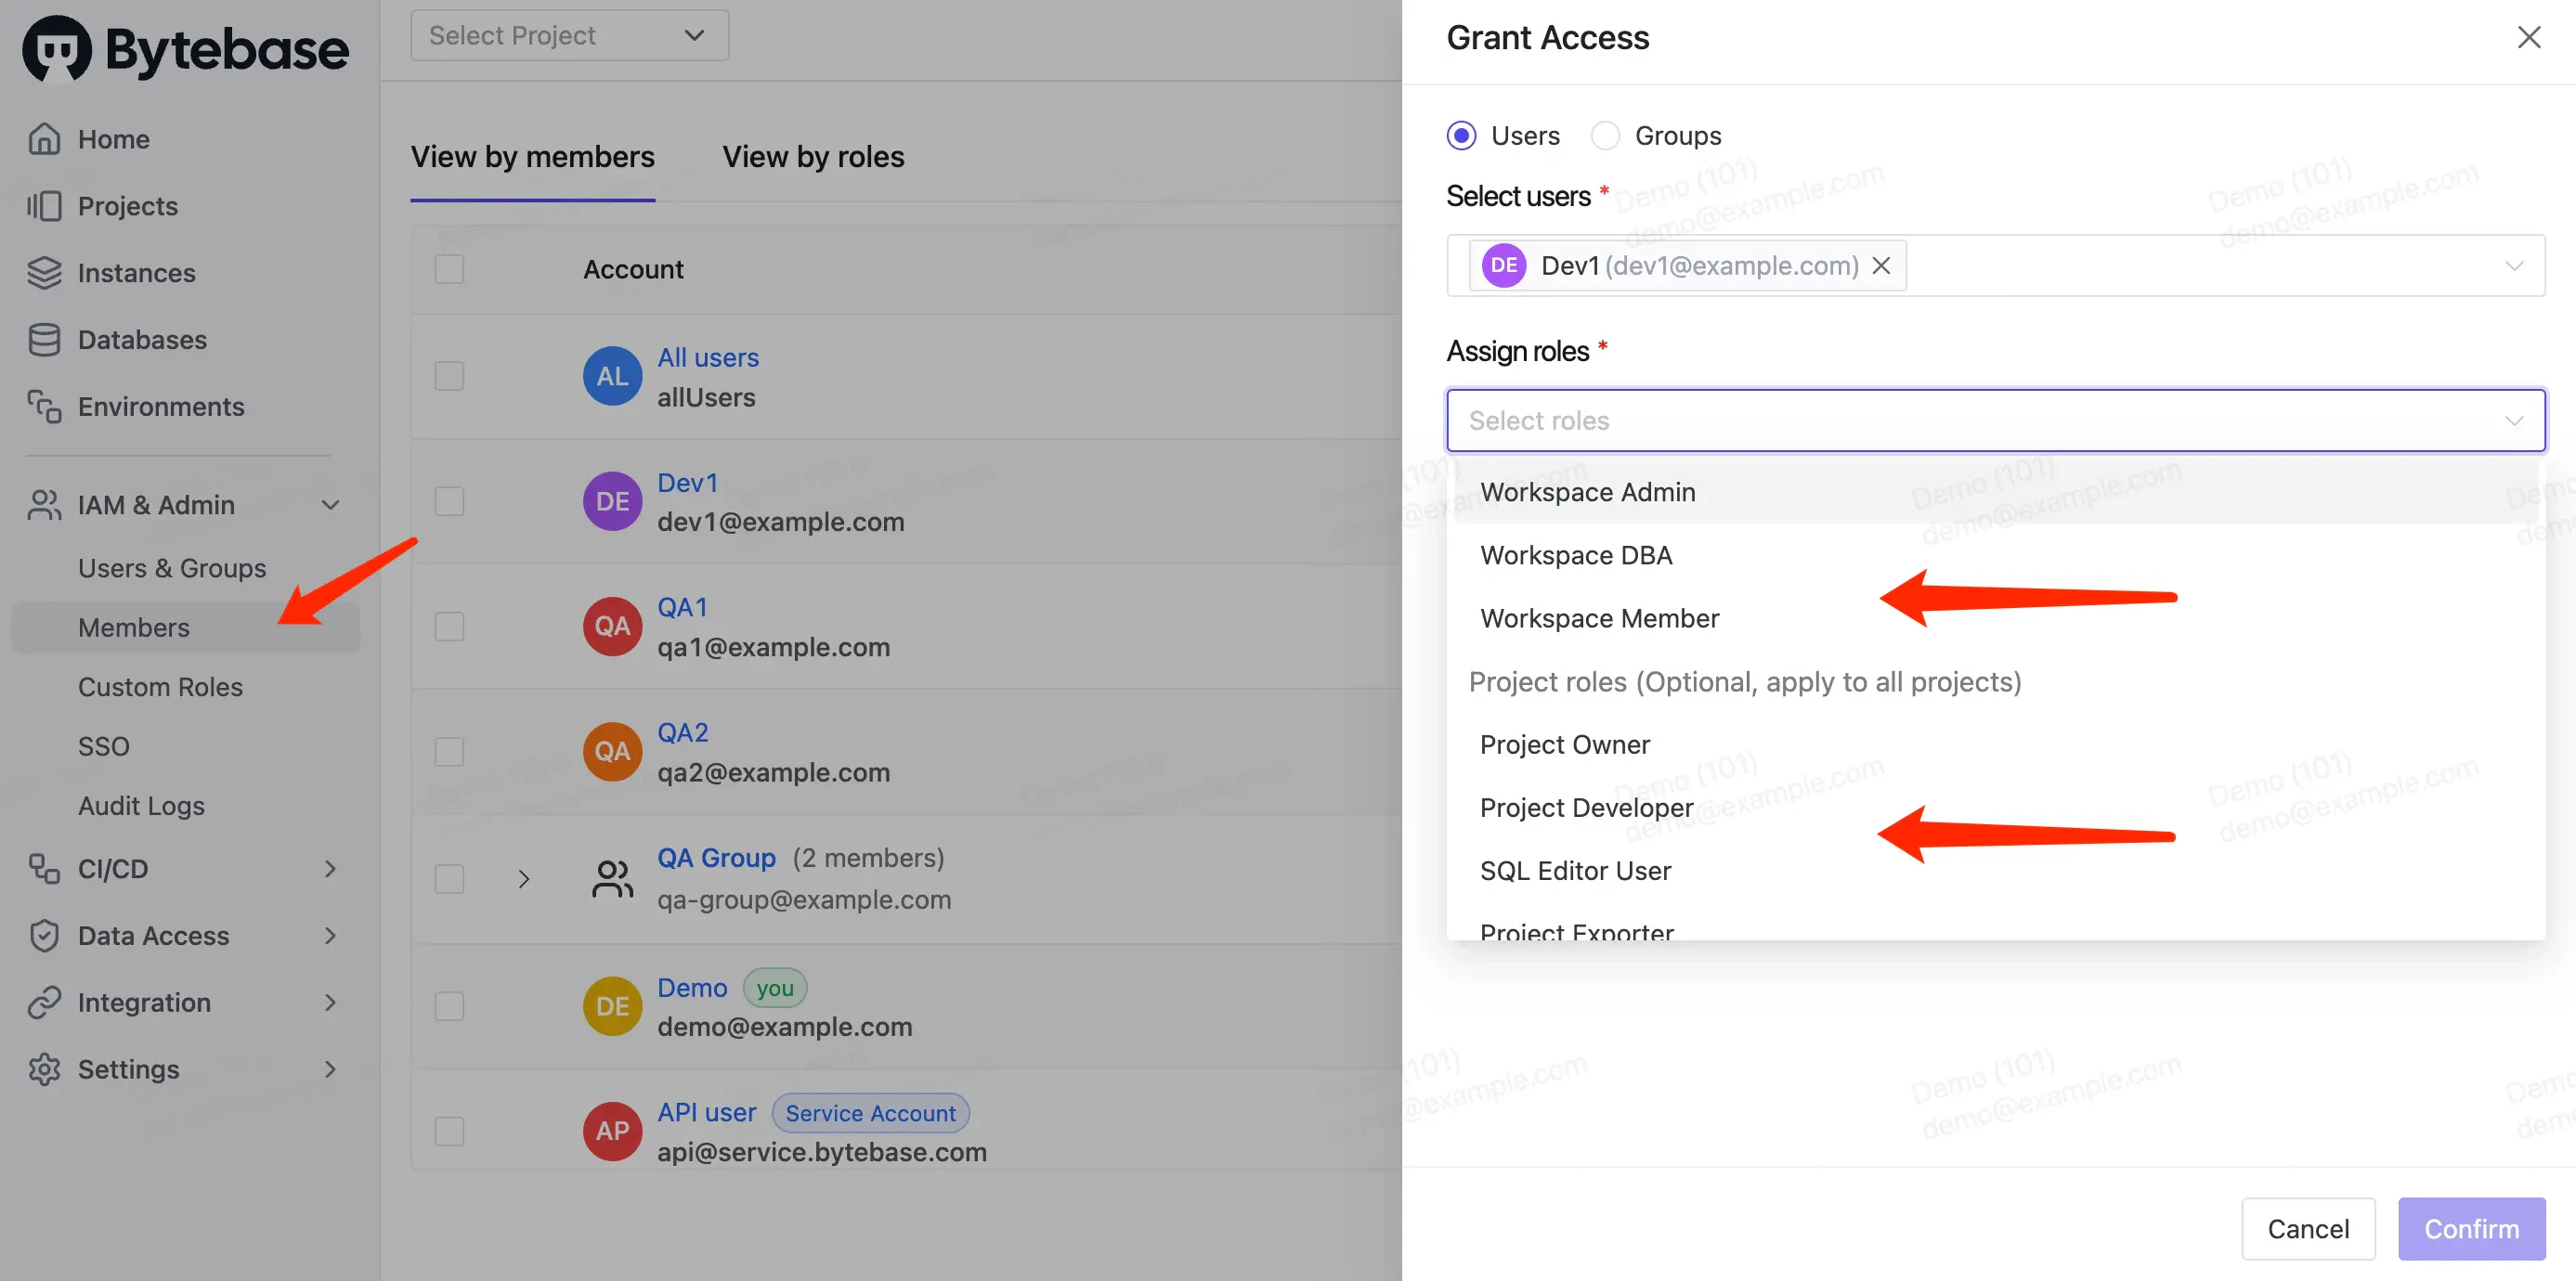This screenshot has height=1281, width=2576.
Task: Expand the QA Group row chevron
Action: (x=524, y=878)
